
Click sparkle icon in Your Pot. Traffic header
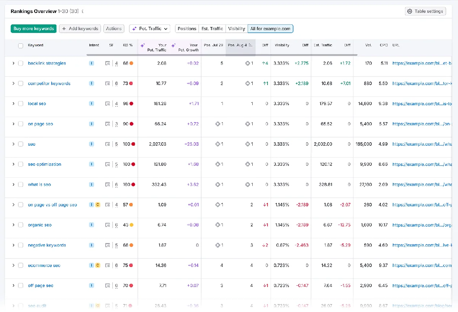(143, 45)
